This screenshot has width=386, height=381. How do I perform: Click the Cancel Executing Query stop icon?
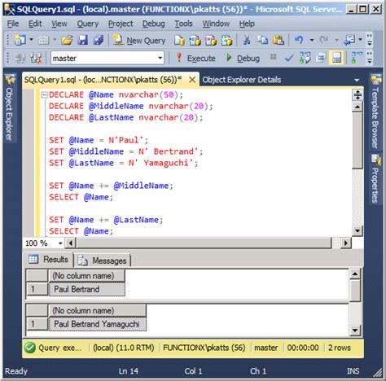pos(274,57)
